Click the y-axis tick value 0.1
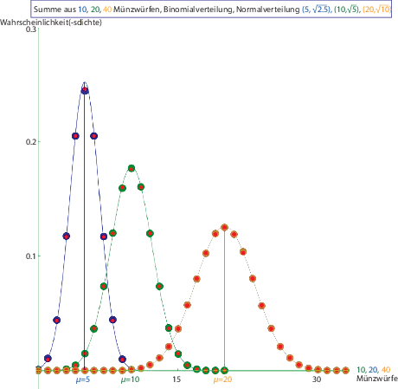The image size is (398, 389). (30, 256)
